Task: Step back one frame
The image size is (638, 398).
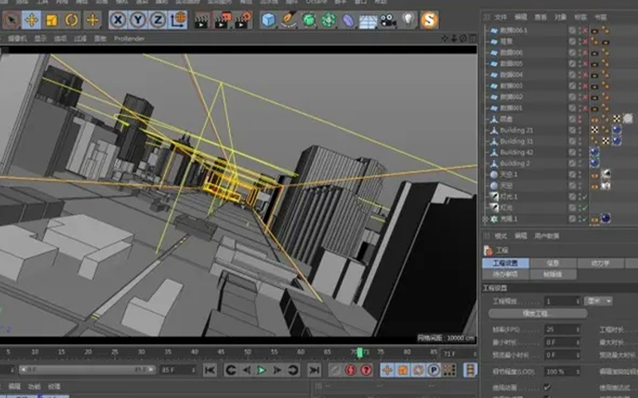Action: [x=246, y=370]
